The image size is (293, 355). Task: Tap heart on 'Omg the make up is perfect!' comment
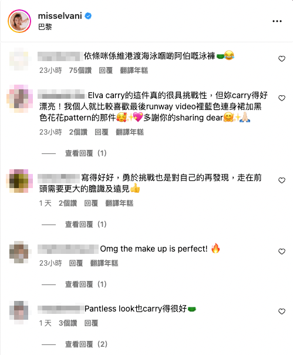click(x=282, y=252)
